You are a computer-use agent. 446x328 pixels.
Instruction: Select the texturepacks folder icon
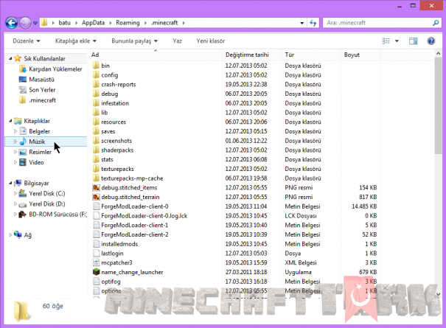pos(96,169)
